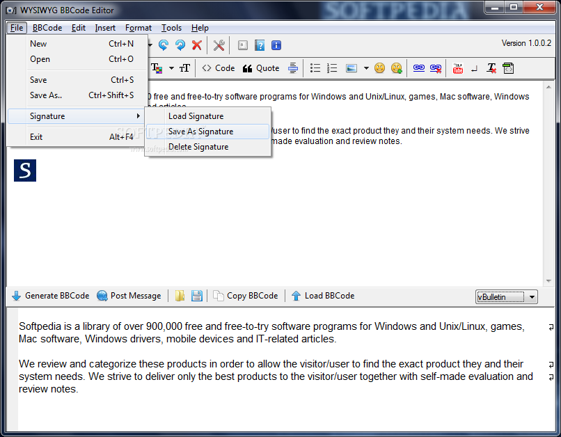Click the Undo arrow icon

point(164,45)
